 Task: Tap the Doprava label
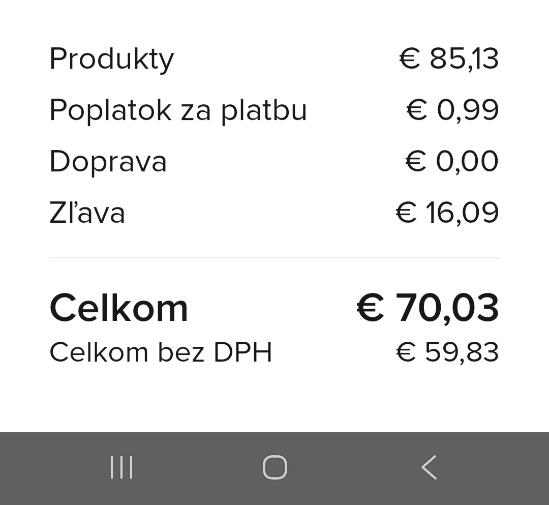108,162
